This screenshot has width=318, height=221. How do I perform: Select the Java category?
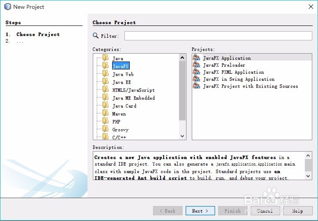tap(117, 58)
